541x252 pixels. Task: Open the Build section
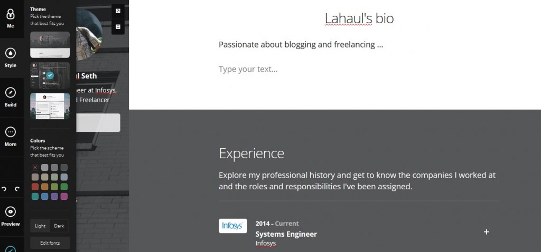pyautogui.click(x=11, y=97)
